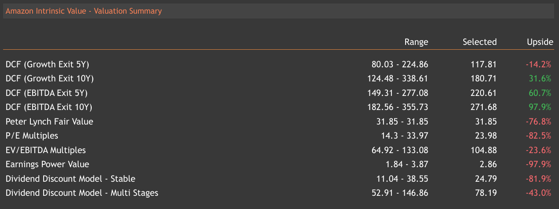Select the DCF (EBITDA Exit 5Y) label
Viewport: 559px width, 209px height.
point(47,93)
